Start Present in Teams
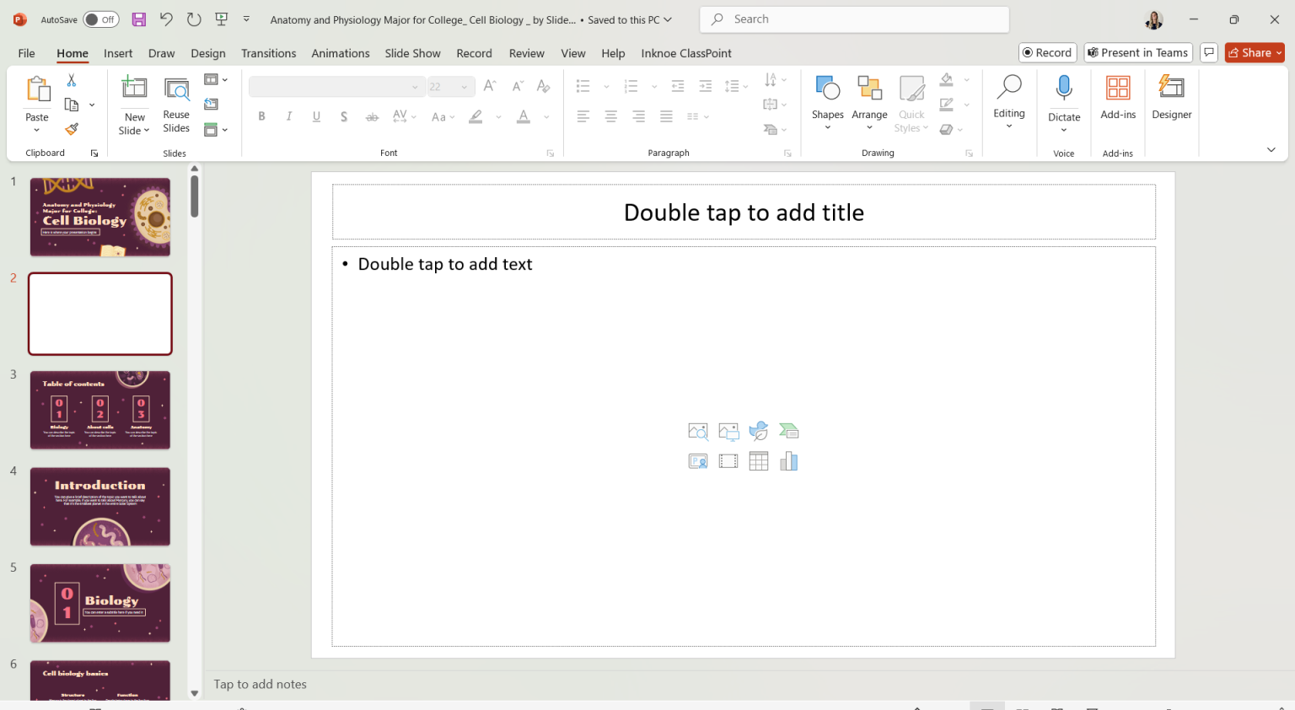 (x=1137, y=52)
